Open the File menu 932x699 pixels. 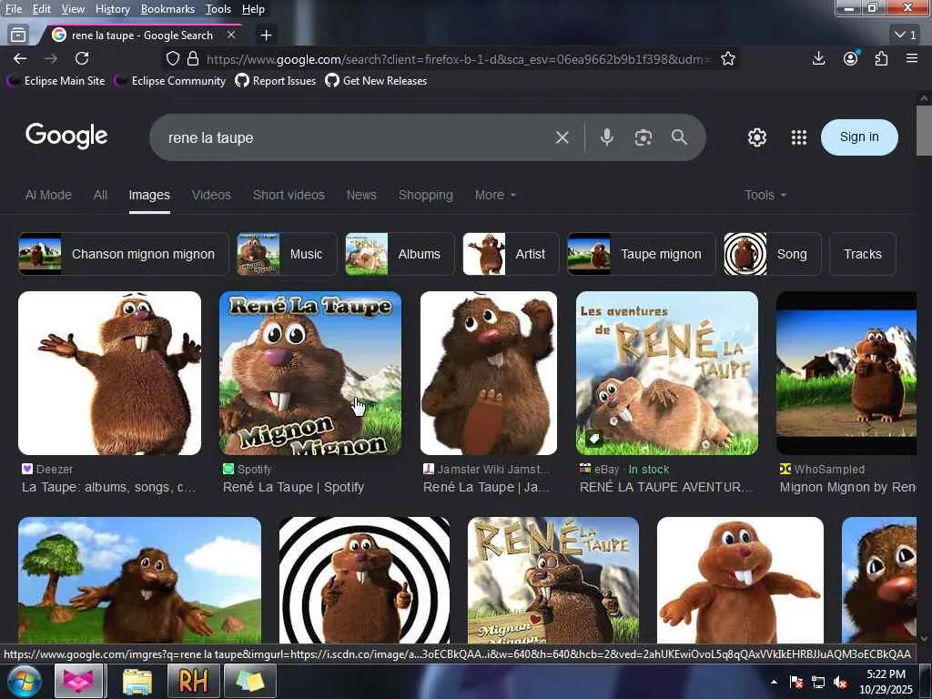(14, 9)
